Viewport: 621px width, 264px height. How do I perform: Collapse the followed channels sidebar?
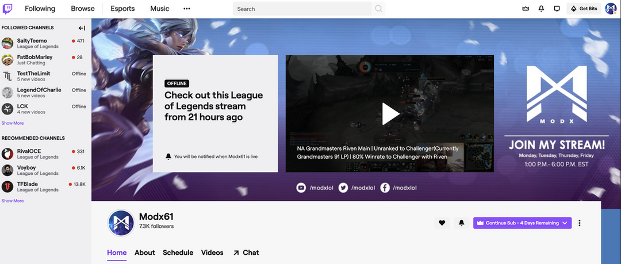click(x=82, y=28)
